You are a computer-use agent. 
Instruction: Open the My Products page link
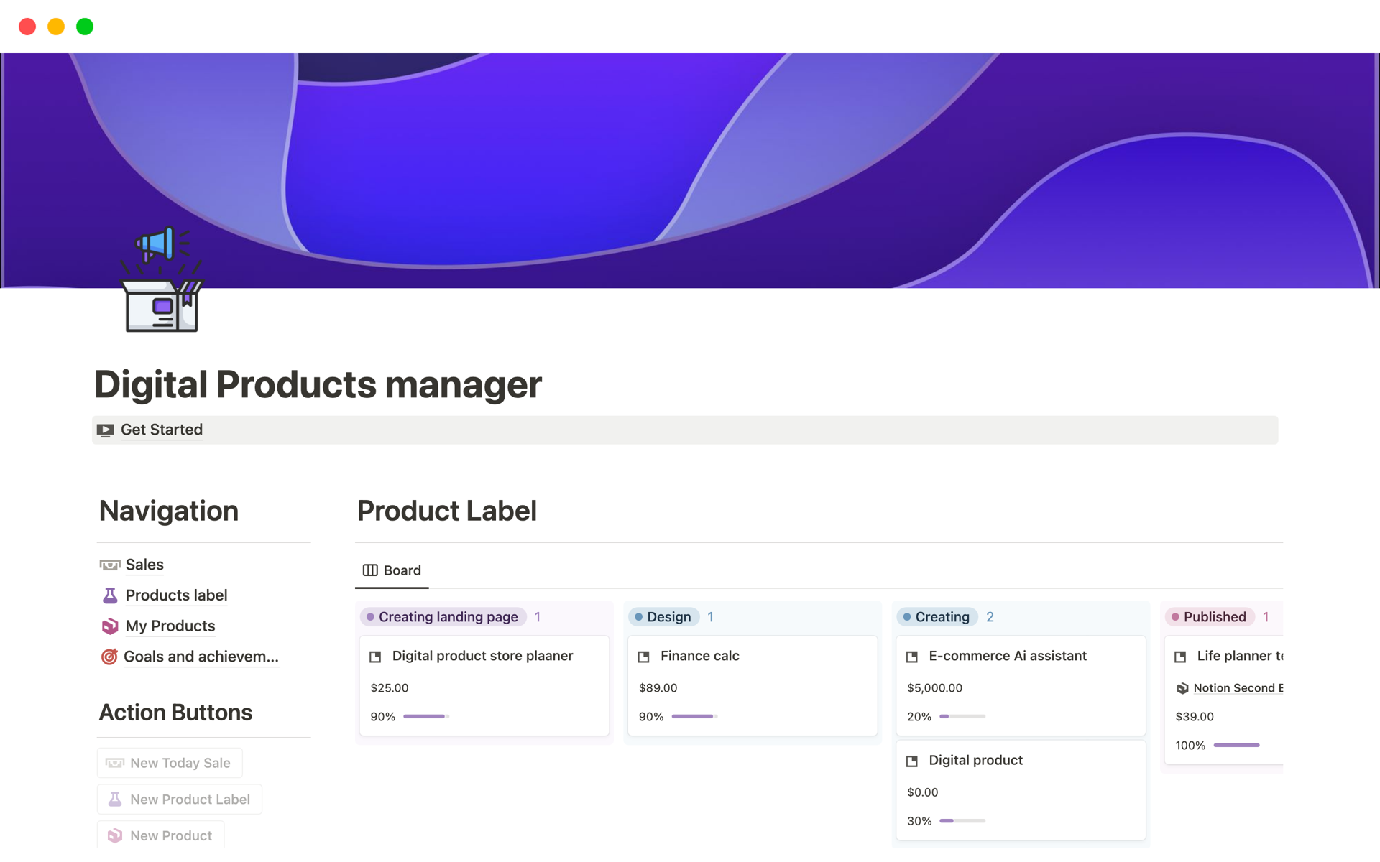tap(170, 626)
